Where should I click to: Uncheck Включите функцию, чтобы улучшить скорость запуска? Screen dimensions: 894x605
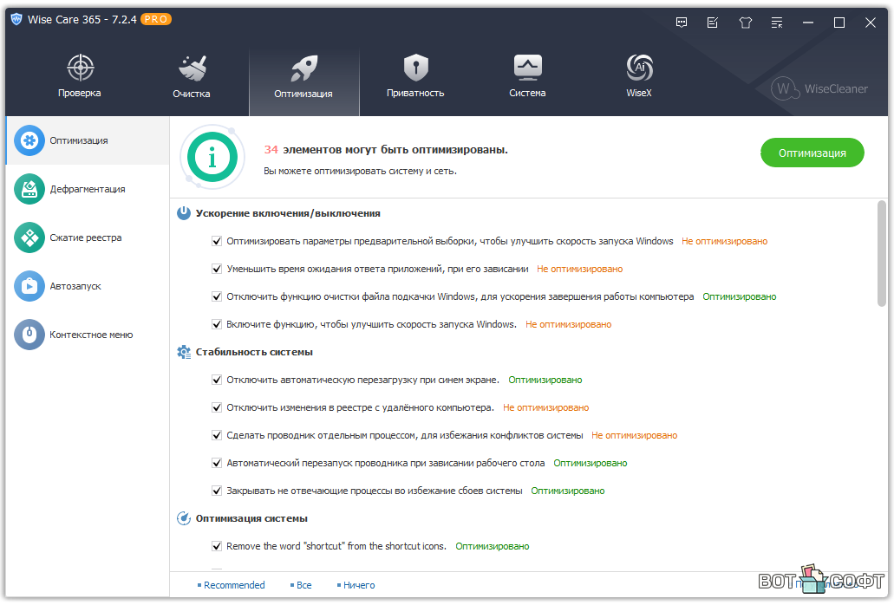[217, 324]
